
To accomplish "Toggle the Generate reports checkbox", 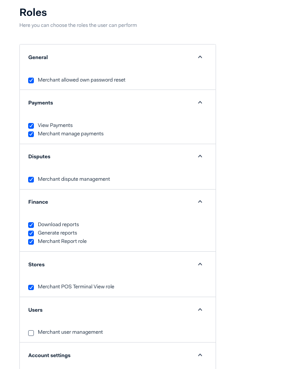I will [31, 233].
